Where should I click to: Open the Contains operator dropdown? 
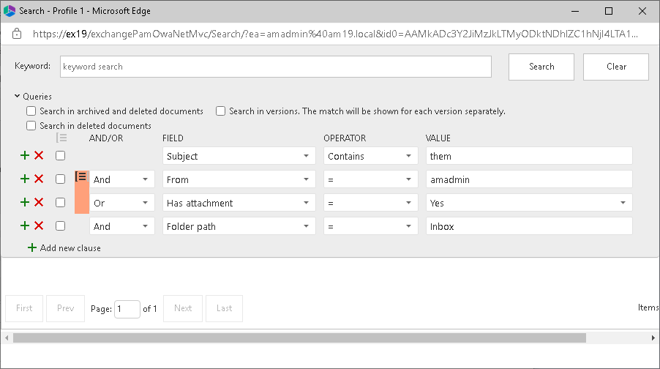370,156
